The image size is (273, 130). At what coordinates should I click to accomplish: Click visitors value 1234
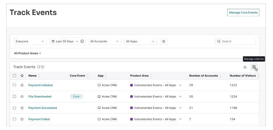(233, 97)
